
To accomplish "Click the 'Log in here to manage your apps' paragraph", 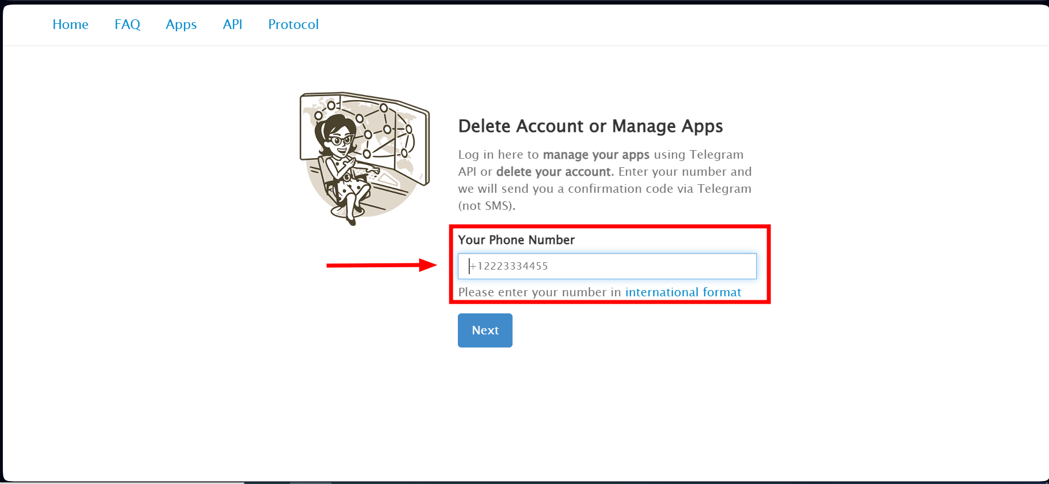I will coord(605,180).
